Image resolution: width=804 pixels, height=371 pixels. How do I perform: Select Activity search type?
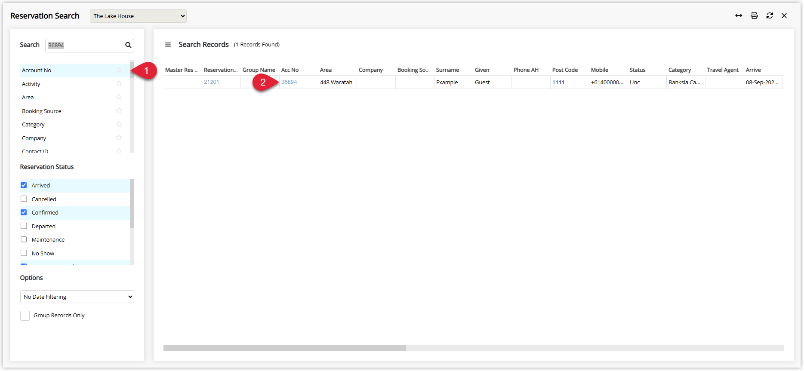tap(75, 84)
